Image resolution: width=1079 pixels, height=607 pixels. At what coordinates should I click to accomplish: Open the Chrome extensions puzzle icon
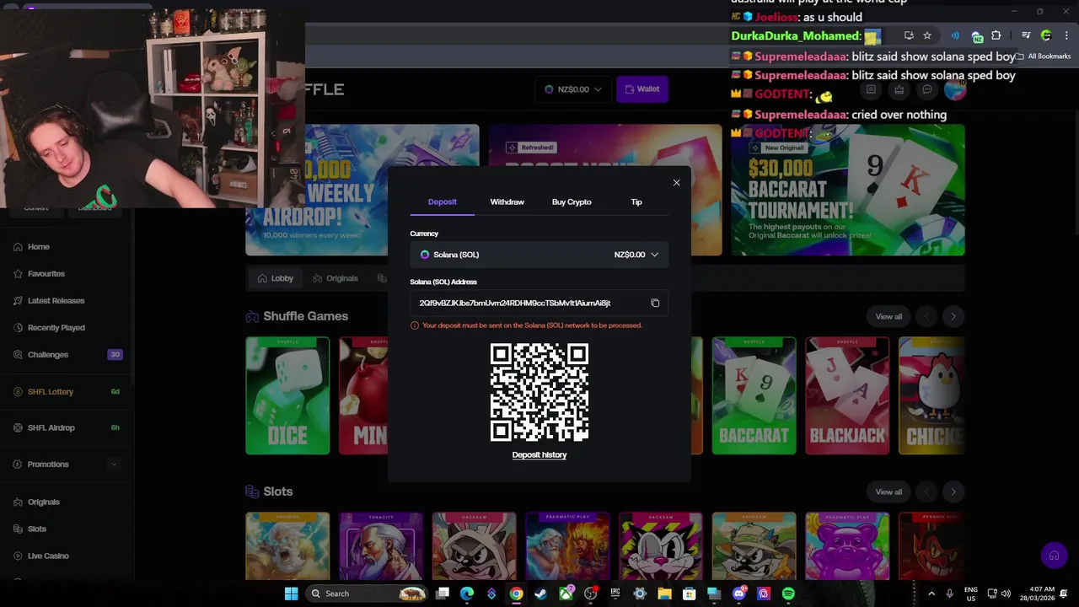coord(996,35)
